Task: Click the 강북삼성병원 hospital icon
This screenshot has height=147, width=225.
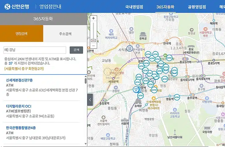Action: [117, 70]
